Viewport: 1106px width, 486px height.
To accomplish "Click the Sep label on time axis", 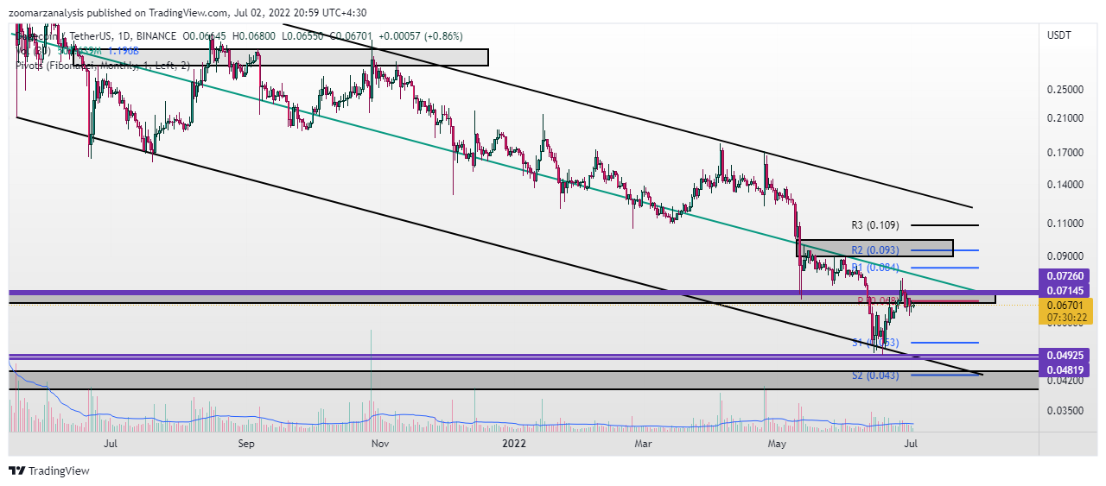I will (246, 444).
